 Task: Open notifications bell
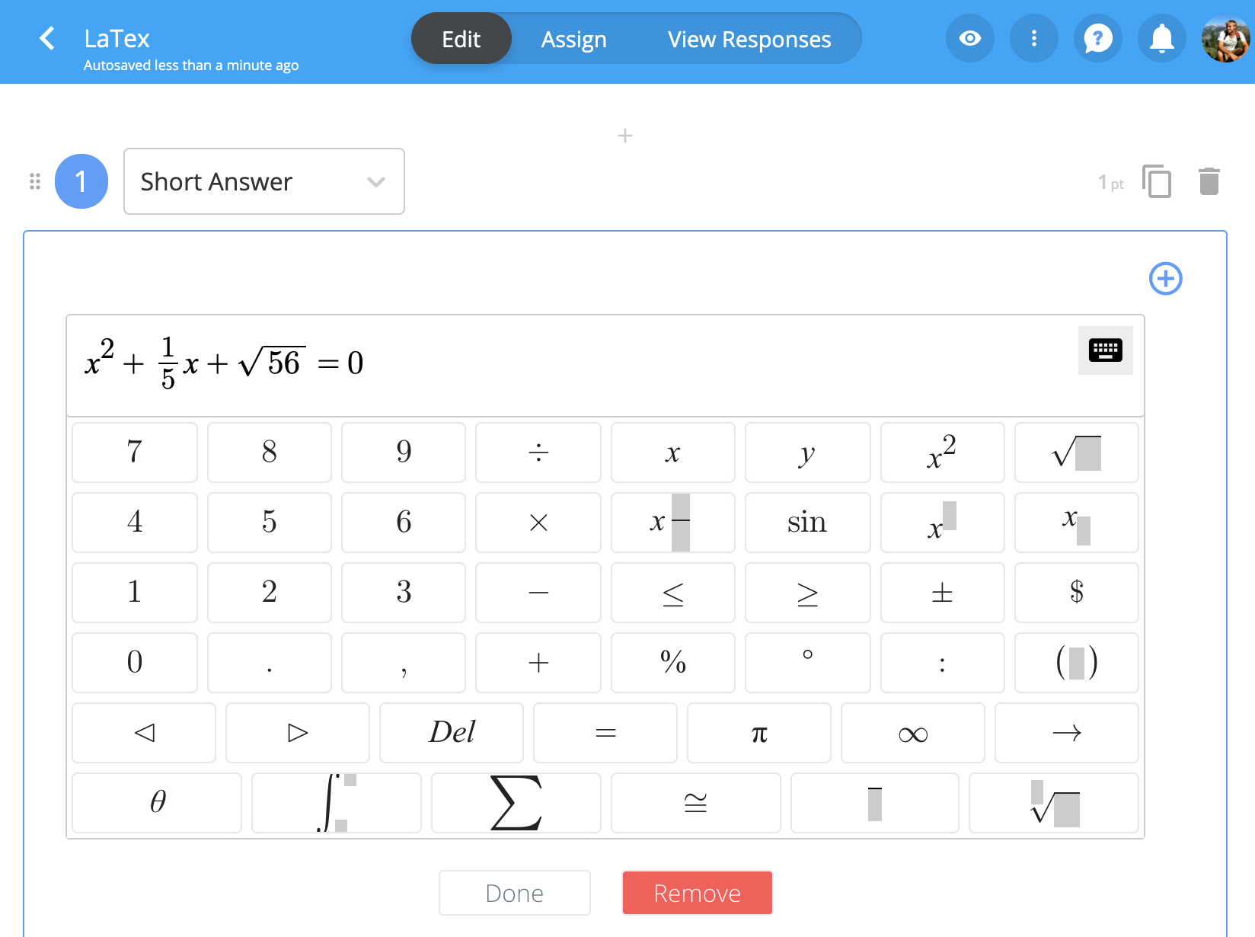pyautogui.click(x=1161, y=38)
